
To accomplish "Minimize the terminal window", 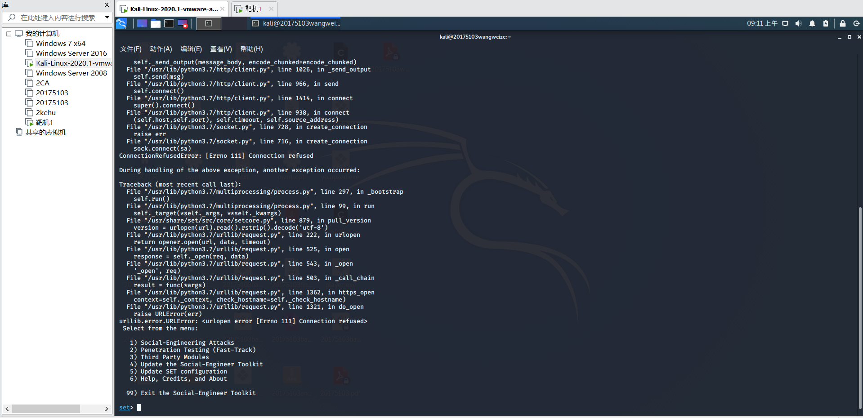I will [839, 37].
